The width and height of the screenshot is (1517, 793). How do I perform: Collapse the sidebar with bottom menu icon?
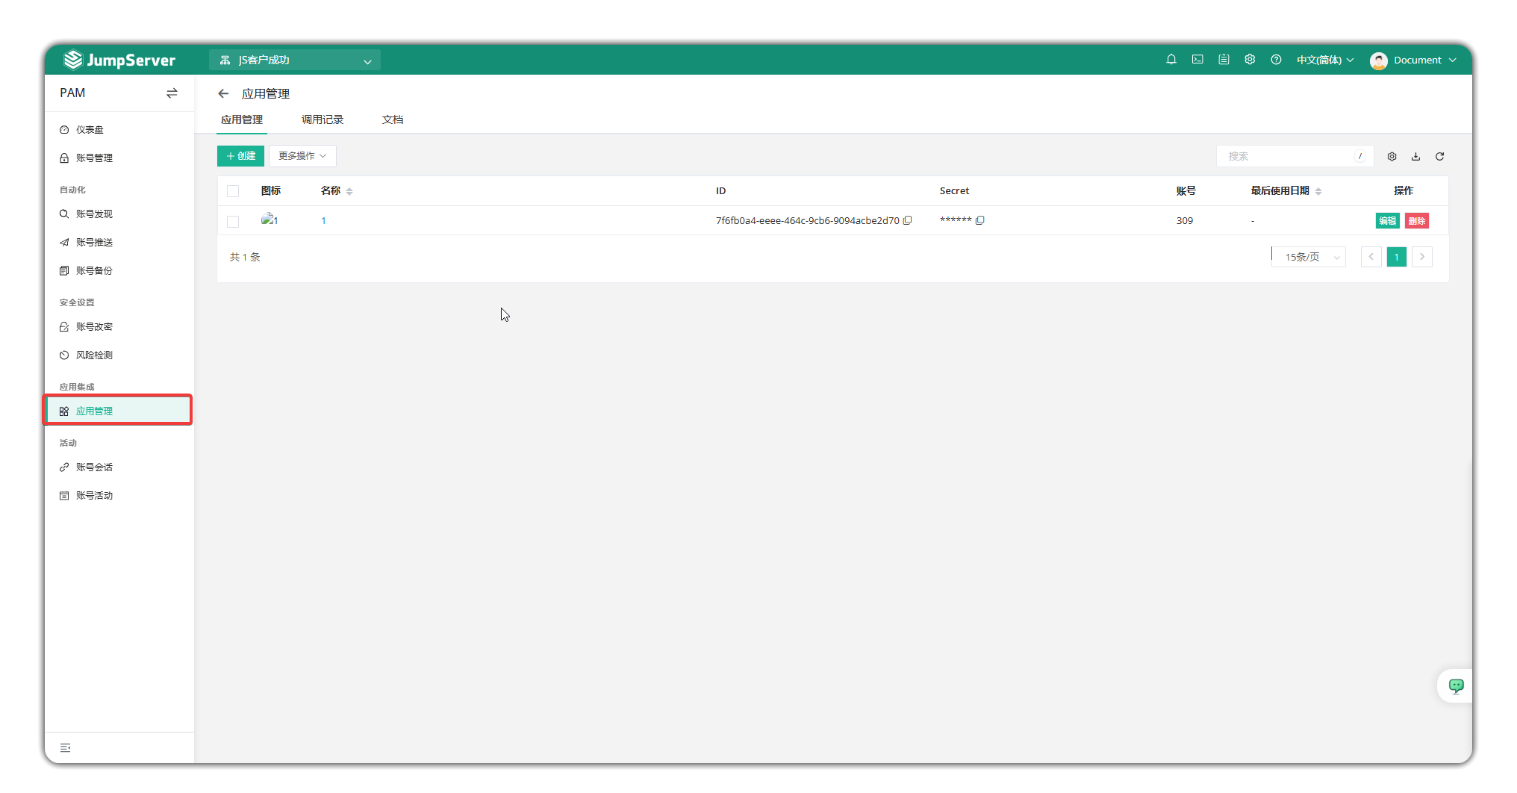(x=66, y=747)
